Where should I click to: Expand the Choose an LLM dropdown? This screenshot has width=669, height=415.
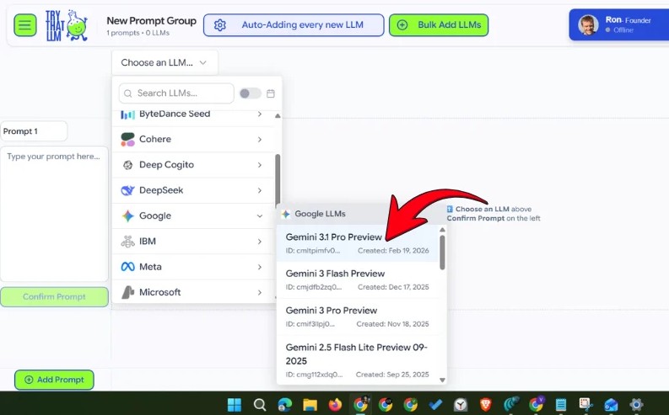164,62
